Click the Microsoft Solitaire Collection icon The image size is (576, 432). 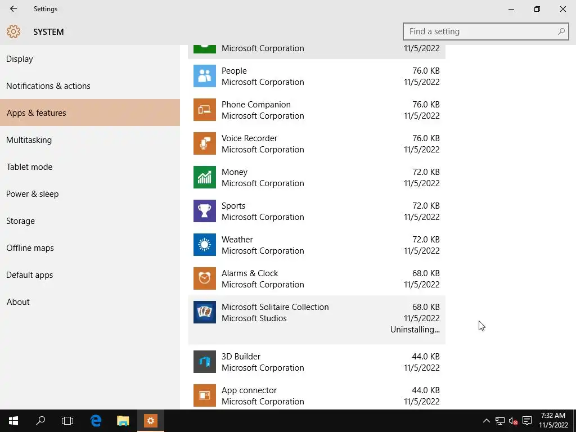(x=205, y=312)
